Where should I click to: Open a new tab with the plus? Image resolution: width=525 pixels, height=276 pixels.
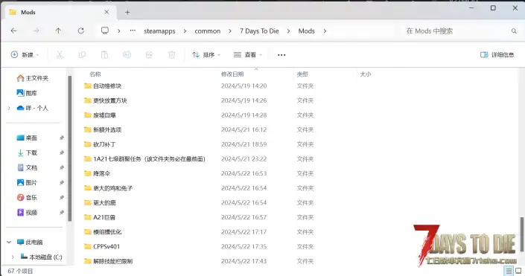[127, 13]
